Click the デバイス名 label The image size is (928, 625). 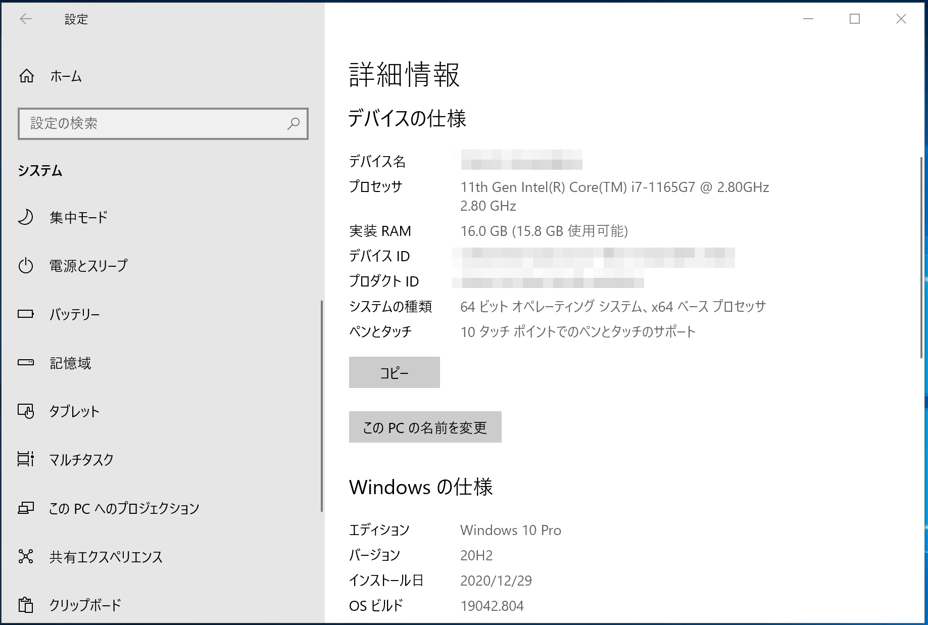tap(377, 162)
